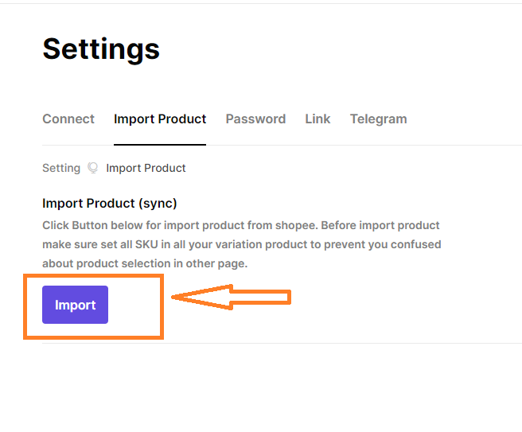Click the Settings page heading

click(x=101, y=49)
